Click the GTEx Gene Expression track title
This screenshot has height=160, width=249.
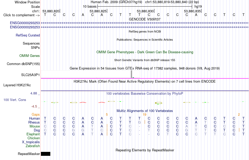coord(145,68)
